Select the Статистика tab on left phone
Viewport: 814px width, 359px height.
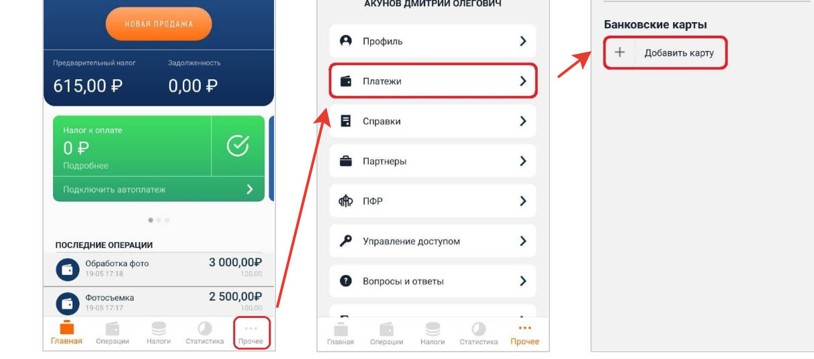pos(204,333)
